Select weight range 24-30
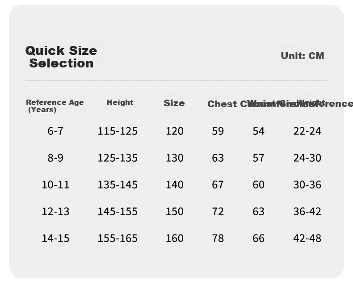The image size is (353, 293). pyautogui.click(x=307, y=158)
